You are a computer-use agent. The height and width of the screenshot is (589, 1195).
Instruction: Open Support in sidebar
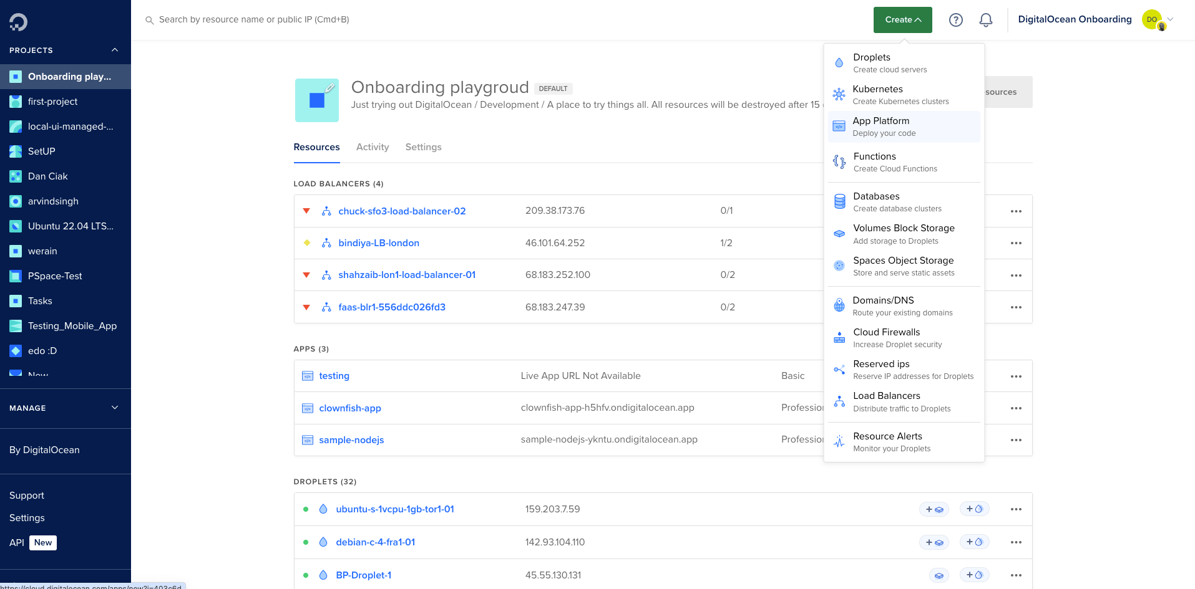(x=27, y=496)
